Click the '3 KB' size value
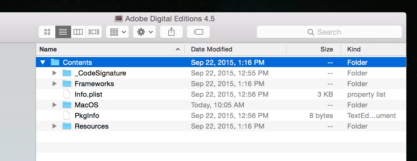 [325, 94]
